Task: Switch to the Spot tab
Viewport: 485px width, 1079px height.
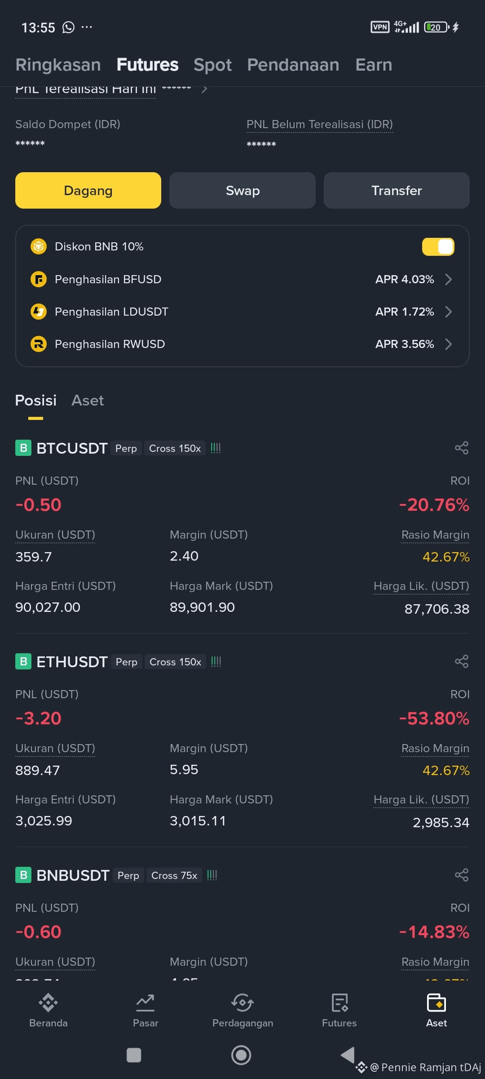Action: (x=212, y=65)
